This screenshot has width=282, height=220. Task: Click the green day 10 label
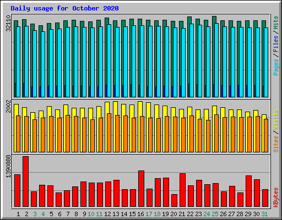point(91,214)
